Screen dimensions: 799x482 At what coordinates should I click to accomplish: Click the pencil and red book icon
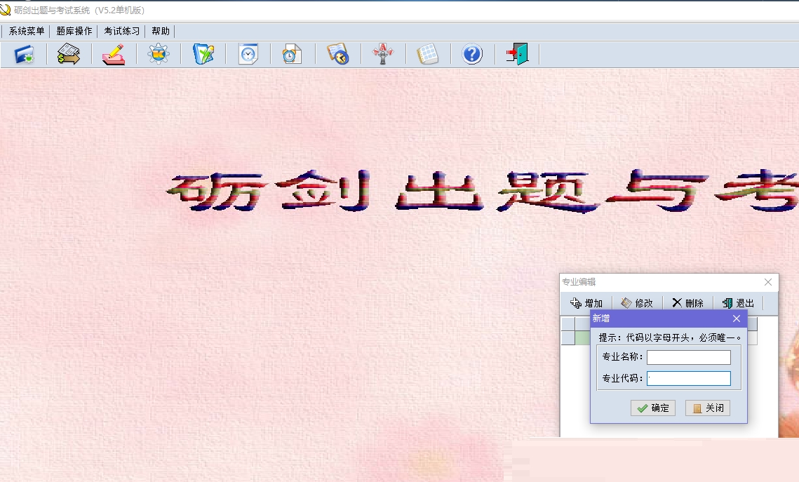[114, 54]
